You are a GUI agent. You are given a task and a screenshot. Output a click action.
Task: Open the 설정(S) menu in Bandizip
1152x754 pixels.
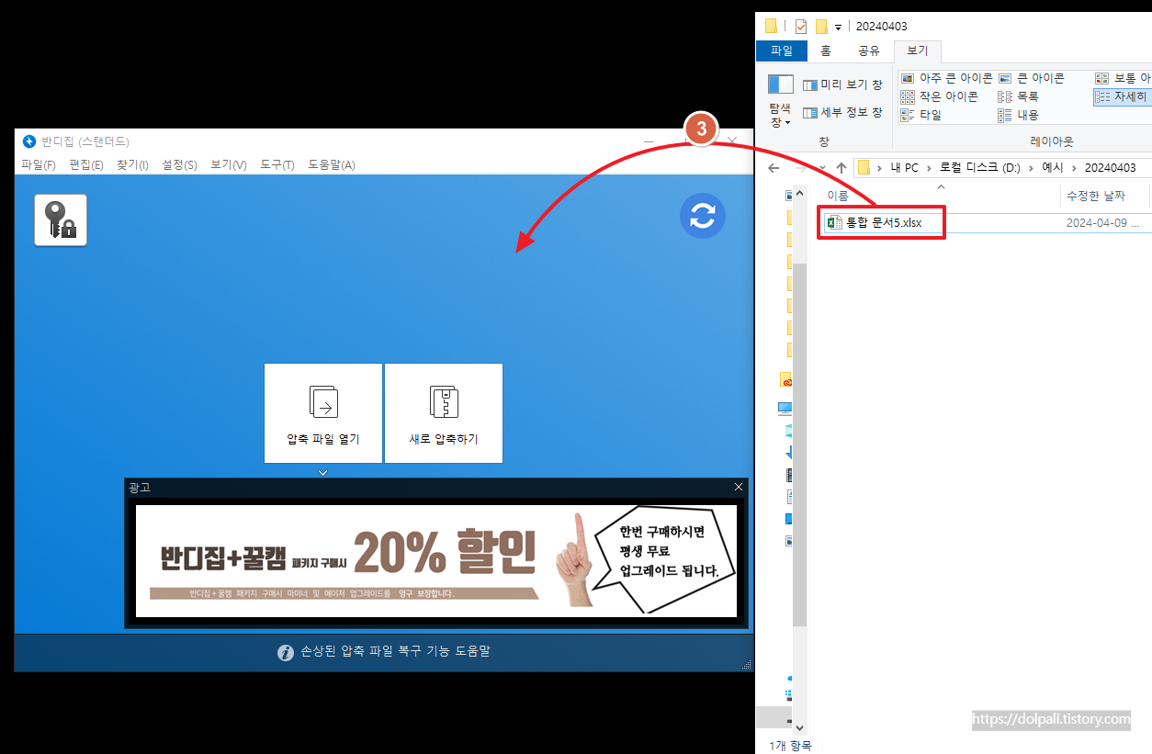point(179,165)
